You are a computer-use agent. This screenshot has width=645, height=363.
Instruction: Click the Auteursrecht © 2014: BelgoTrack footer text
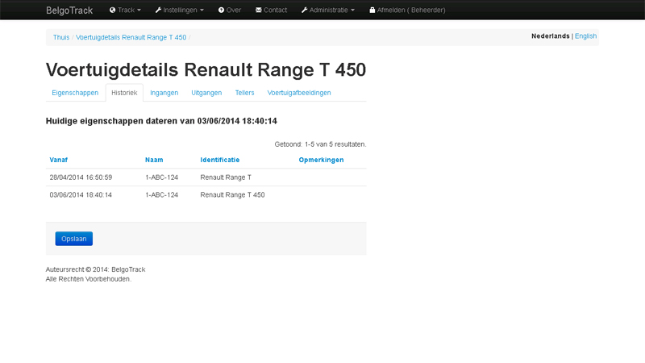pos(95,269)
